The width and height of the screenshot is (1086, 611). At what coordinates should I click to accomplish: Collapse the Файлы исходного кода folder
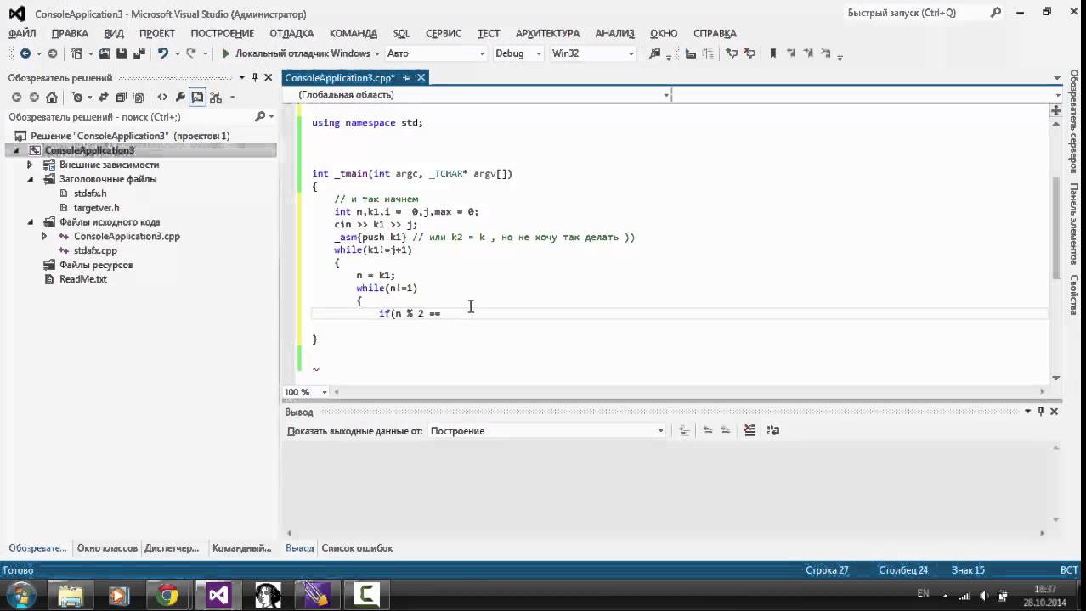click(x=30, y=222)
